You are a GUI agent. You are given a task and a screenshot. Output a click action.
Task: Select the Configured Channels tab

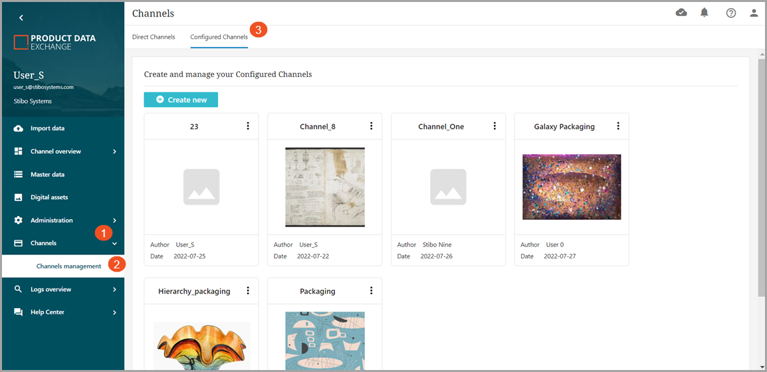(x=219, y=37)
